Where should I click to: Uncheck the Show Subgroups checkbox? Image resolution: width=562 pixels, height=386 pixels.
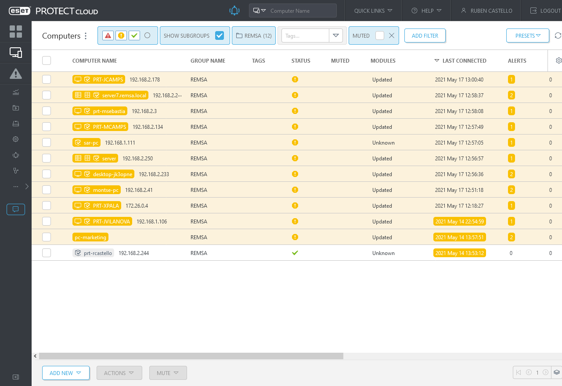tap(220, 35)
